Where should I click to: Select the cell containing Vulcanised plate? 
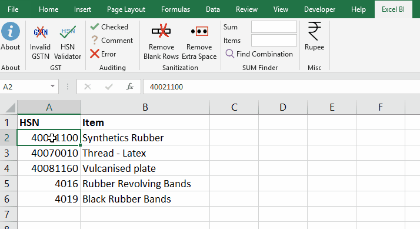(145, 168)
